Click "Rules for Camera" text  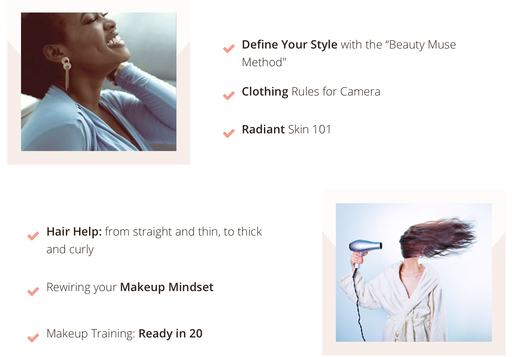pyautogui.click(x=336, y=92)
